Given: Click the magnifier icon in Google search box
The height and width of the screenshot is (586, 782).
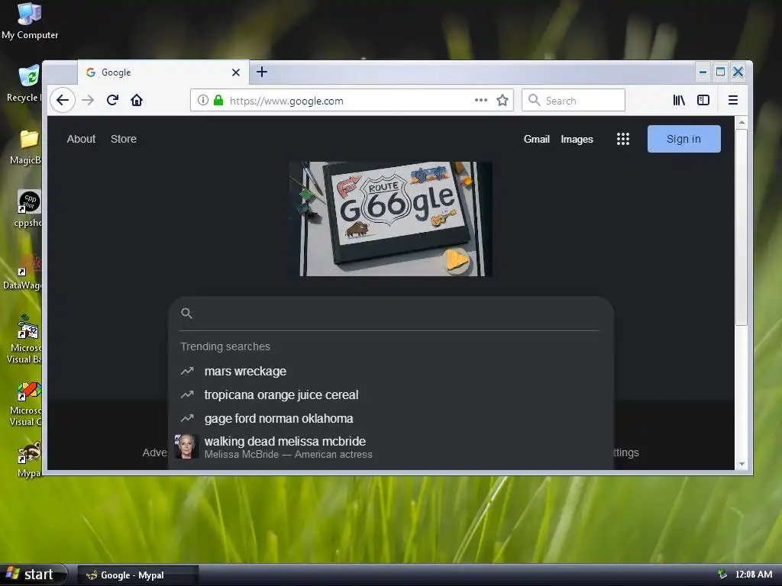Looking at the screenshot, I should (186, 313).
